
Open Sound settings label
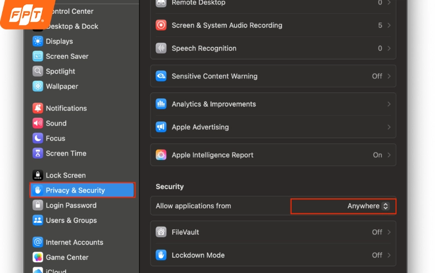[x=56, y=123]
